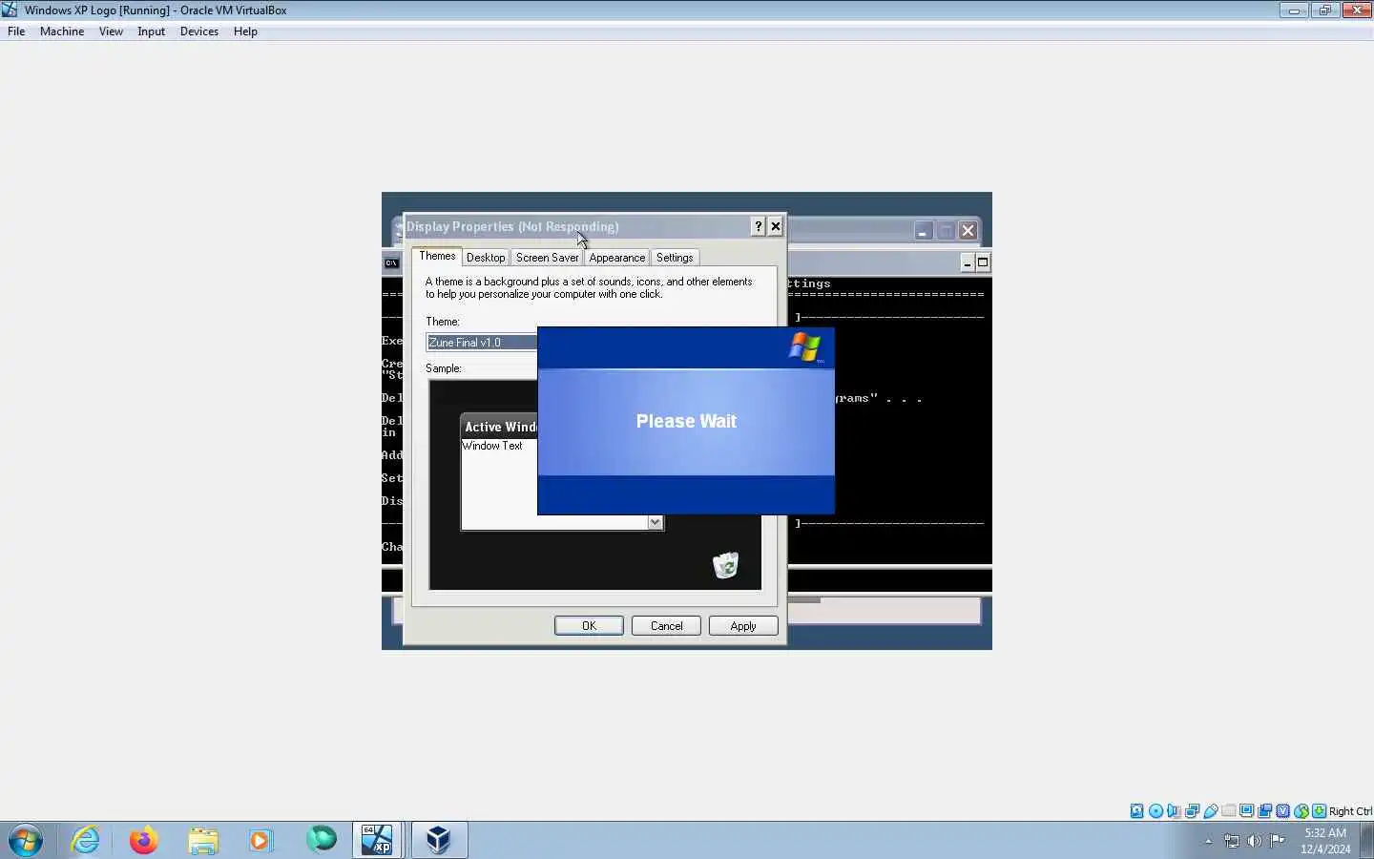1374x859 pixels.
Task: Launch Internet Explorer from the taskbar
Action: [x=86, y=840]
